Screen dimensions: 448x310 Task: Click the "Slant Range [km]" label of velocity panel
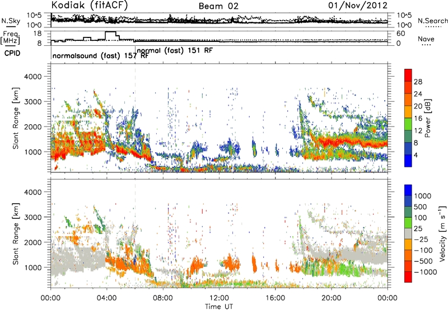click(16, 234)
